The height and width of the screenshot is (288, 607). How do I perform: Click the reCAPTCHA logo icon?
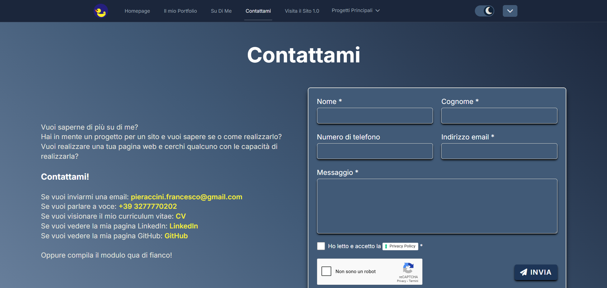(x=408, y=268)
